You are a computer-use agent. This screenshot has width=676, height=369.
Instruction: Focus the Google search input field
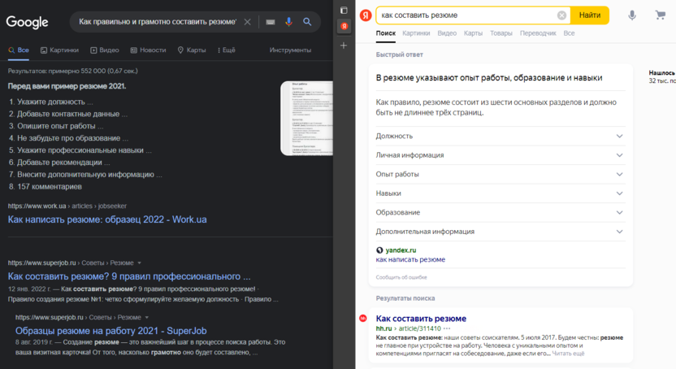pyautogui.click(x=158, y=22)
